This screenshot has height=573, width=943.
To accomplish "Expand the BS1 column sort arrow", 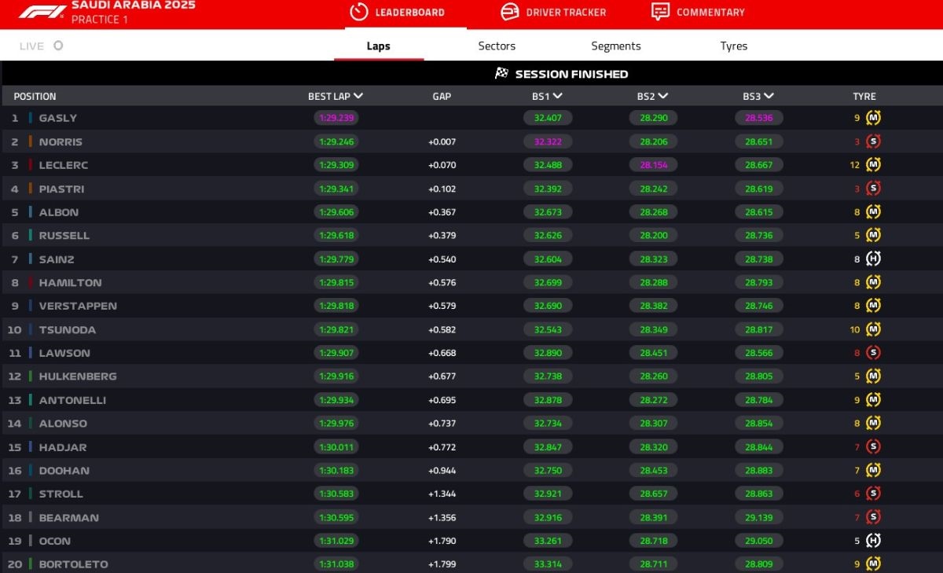I will coord(558,96).
